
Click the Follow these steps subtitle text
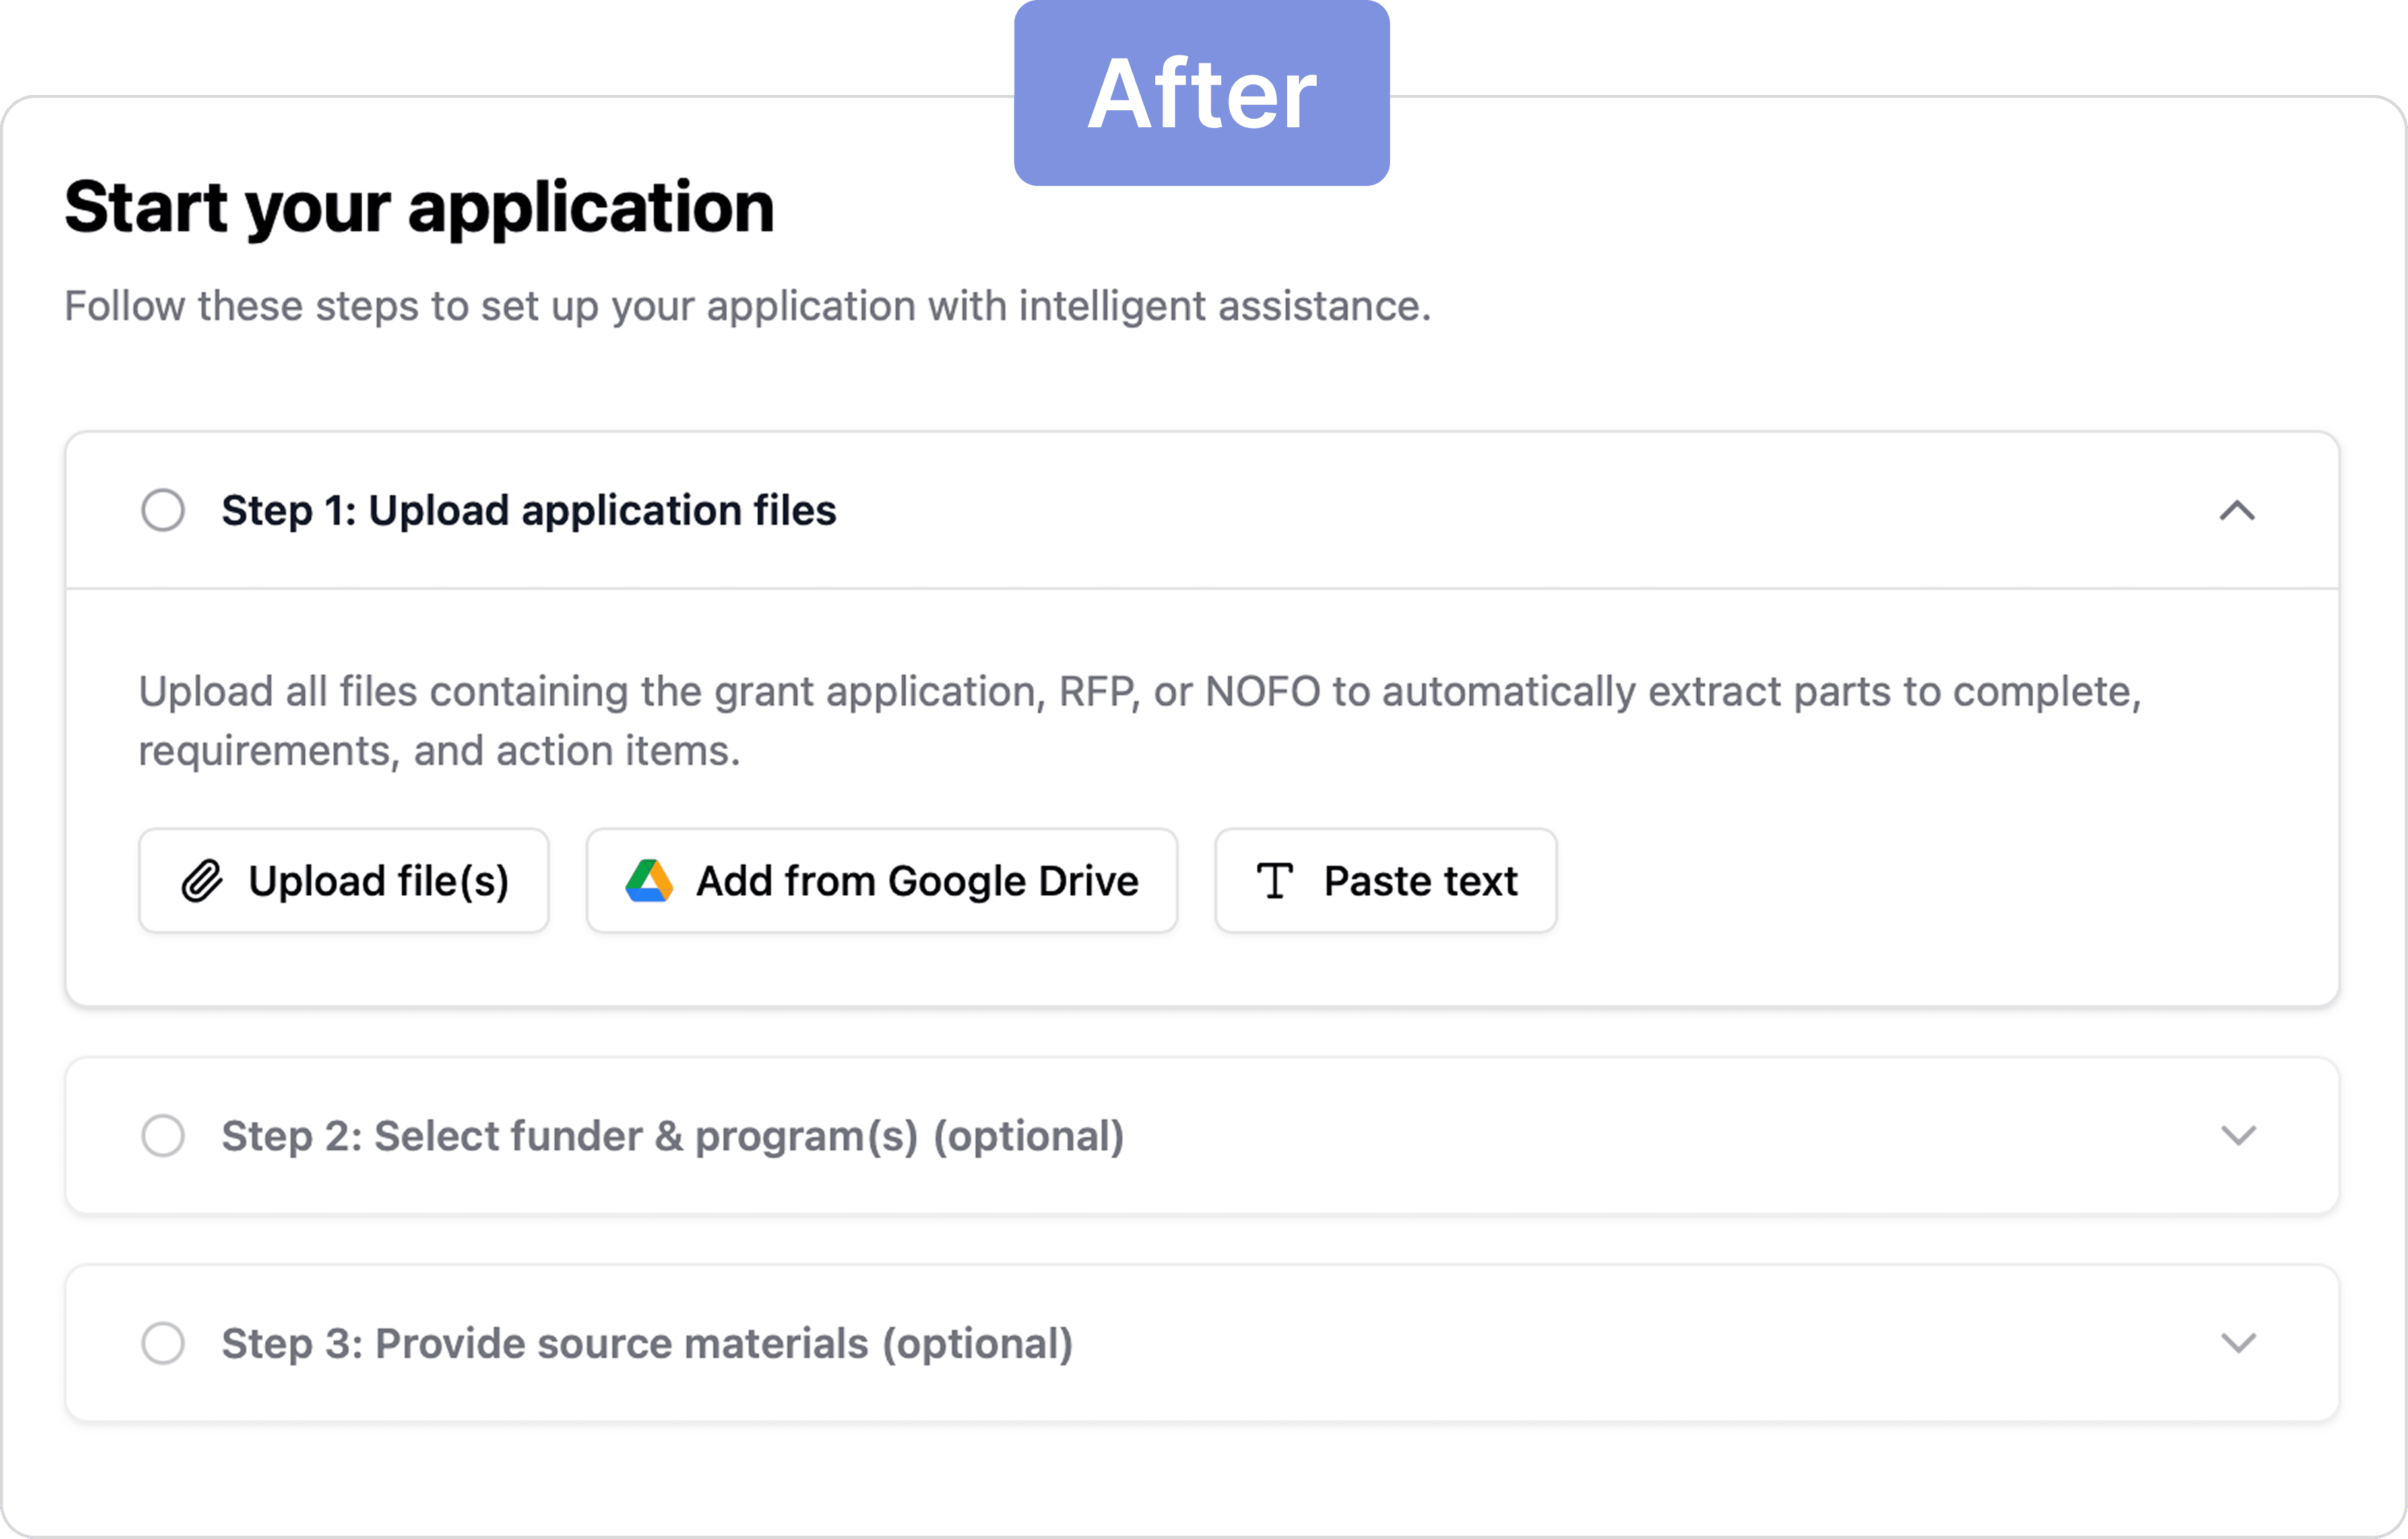(x=747, y=306)
